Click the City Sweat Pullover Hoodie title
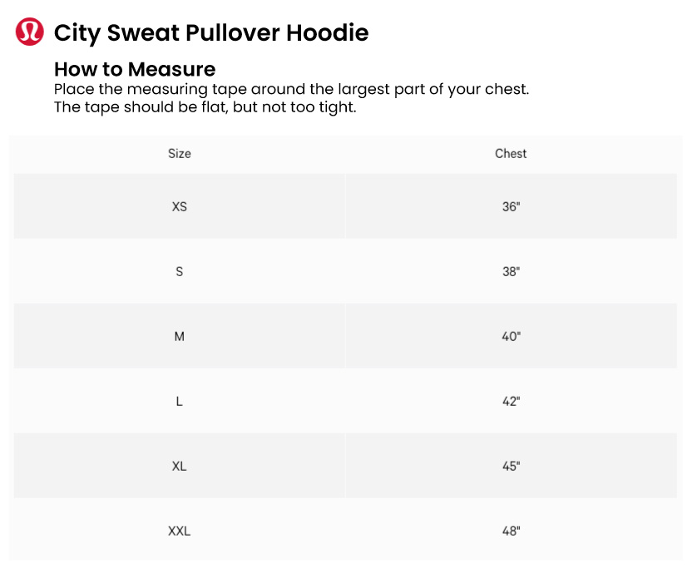 click(210, 33)
